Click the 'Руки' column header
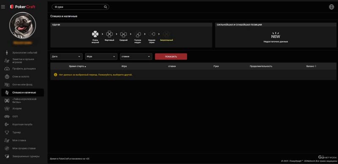 216,66
